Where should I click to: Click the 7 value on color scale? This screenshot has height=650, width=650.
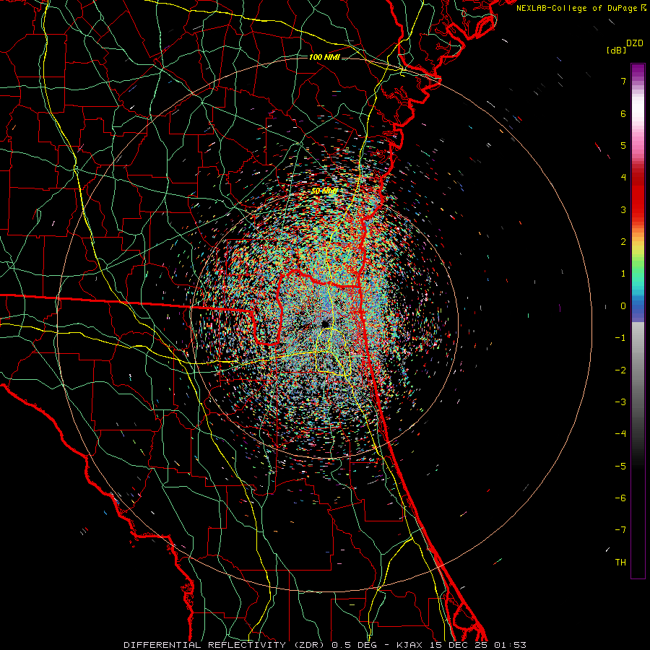[x=623, y=81]
